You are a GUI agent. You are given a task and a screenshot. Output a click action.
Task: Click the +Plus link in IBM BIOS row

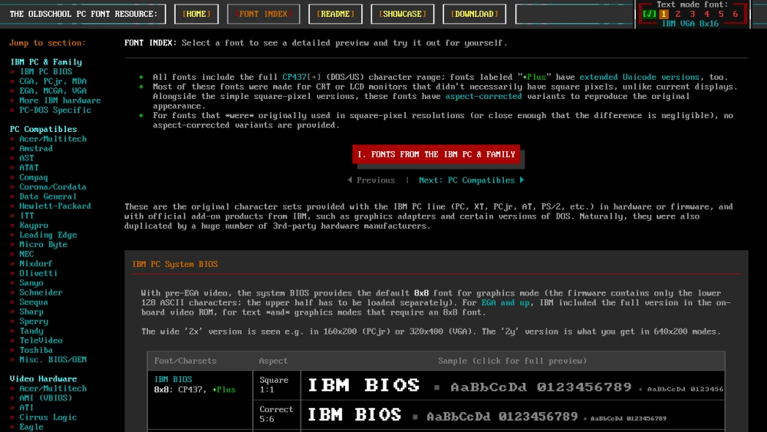pyautogui.click(x=224, y=390)
